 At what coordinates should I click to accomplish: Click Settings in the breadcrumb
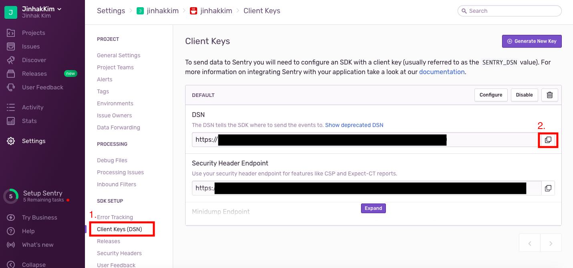pos(111,11)
